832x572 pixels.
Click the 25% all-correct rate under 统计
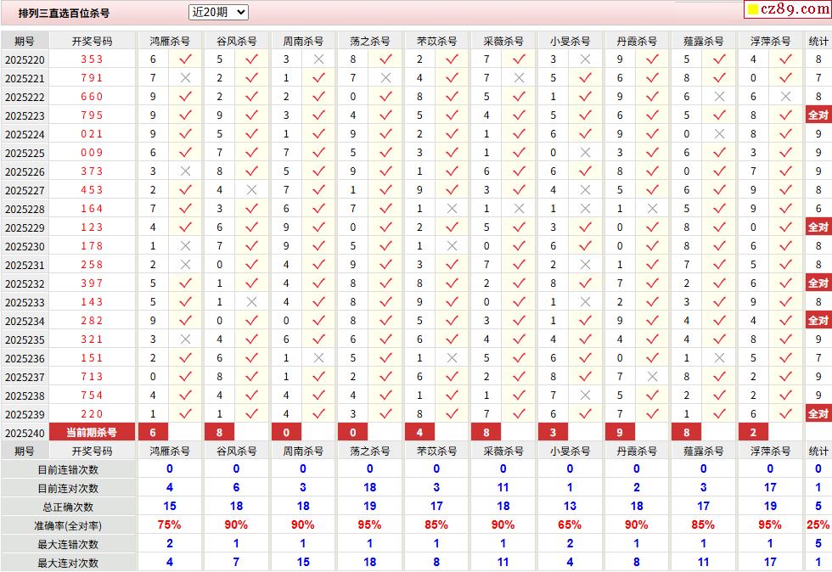[x=818, y=524]
